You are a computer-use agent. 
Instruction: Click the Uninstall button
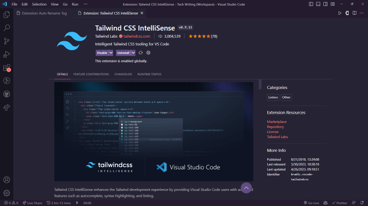point(123,53)
